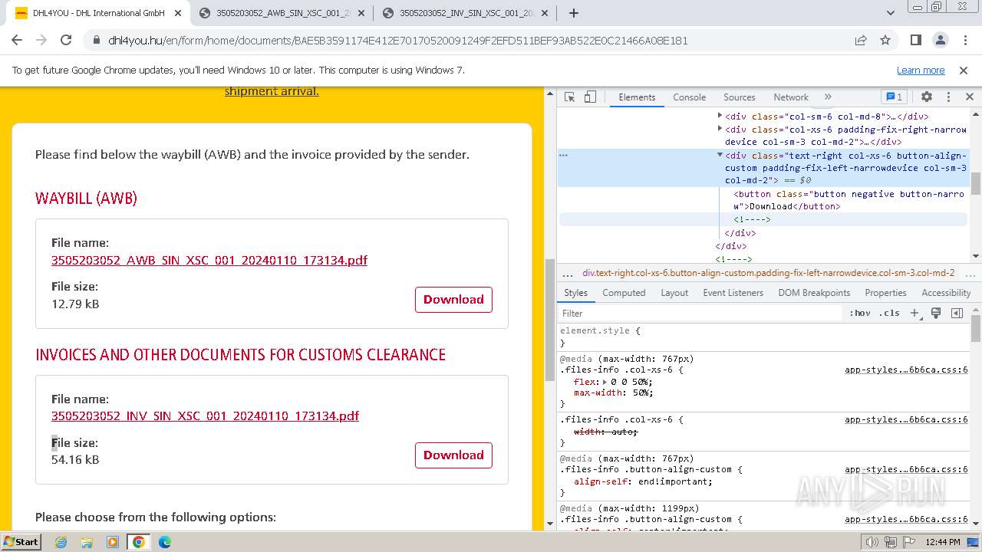The width and height of the screenshot is (982, 552).
Task: Close the DevTools panel
Action: [x=970, y=97]
